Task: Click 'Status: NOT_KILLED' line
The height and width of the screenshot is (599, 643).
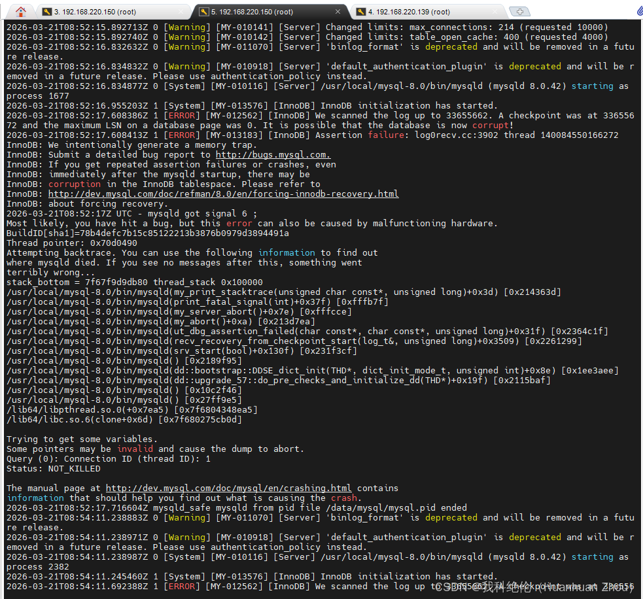Action: click(53, 469)
